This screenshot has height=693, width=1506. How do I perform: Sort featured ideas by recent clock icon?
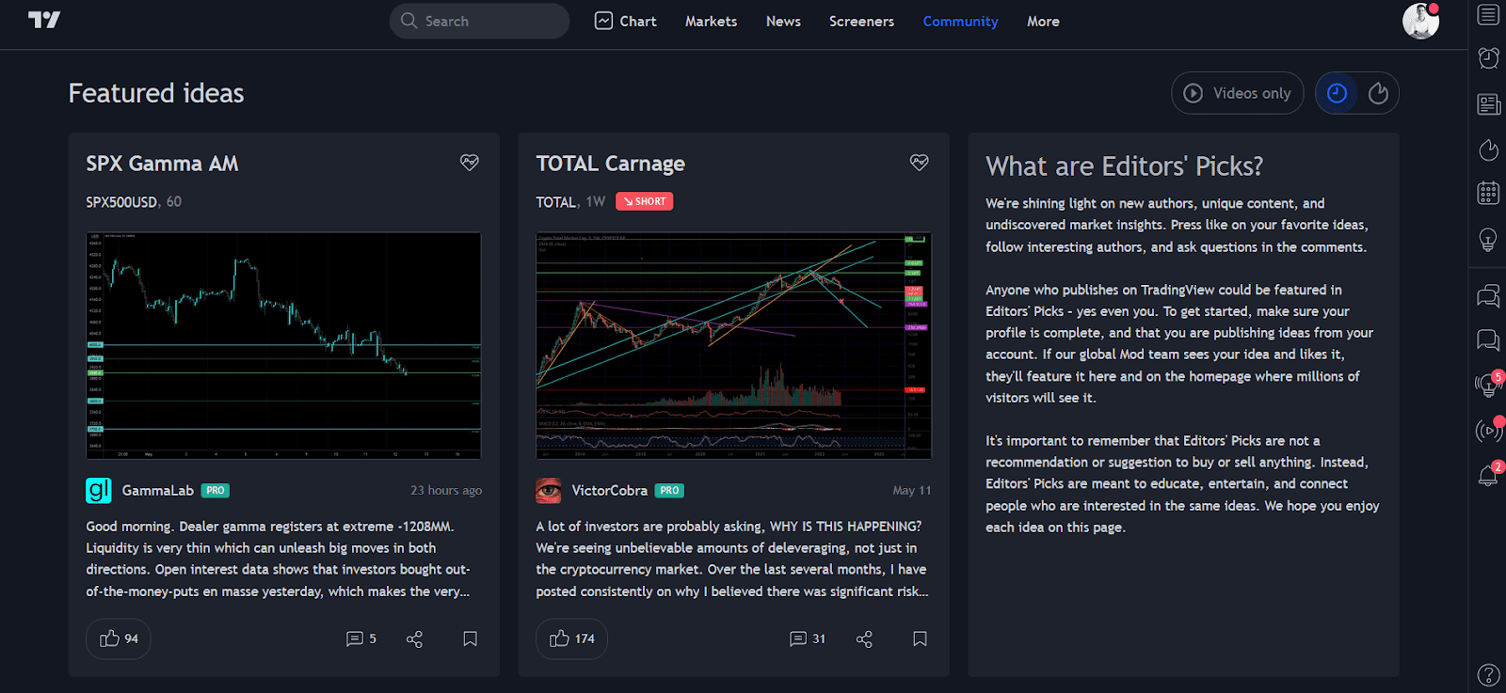point(1337,93)
